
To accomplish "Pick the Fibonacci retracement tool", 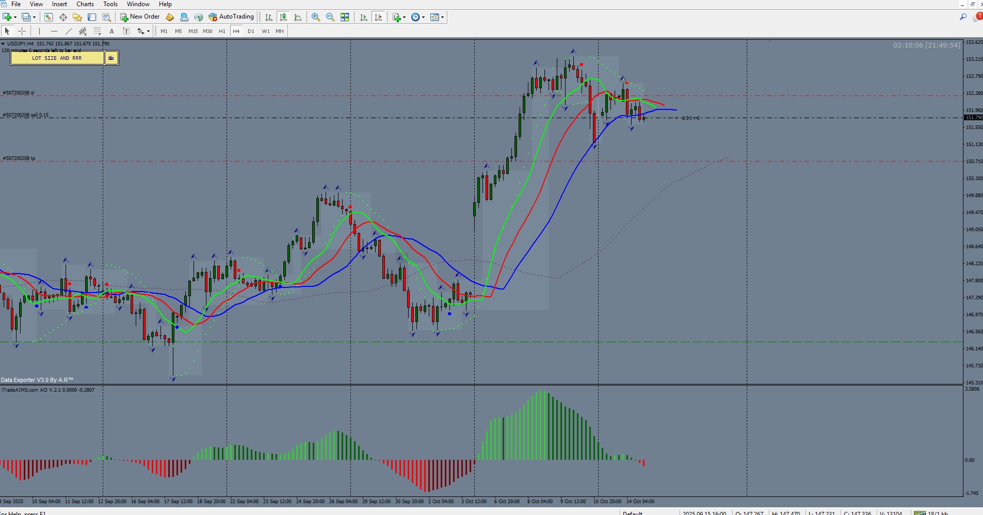I will 98,31.
